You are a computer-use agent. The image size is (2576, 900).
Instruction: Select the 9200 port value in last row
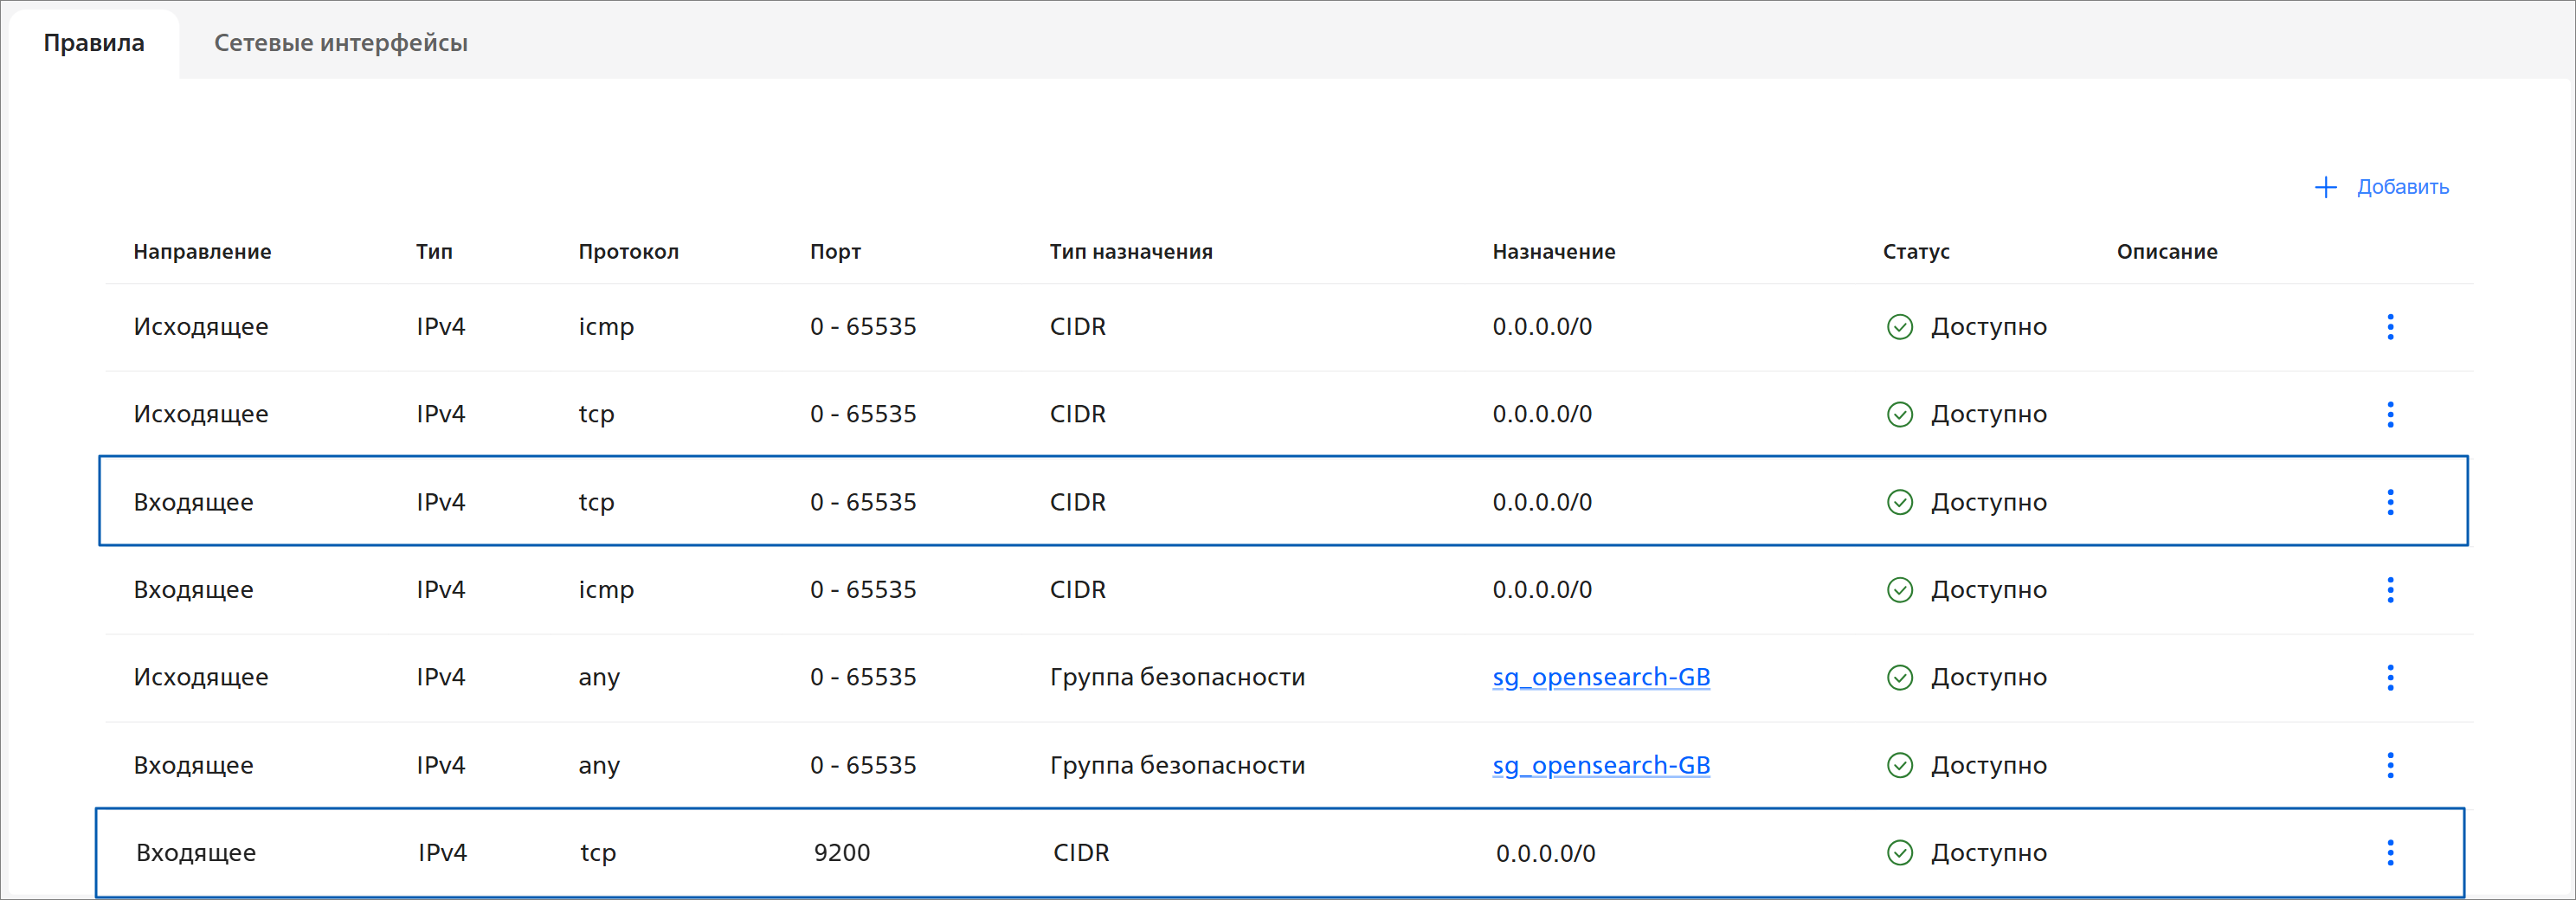coord(841,853)
